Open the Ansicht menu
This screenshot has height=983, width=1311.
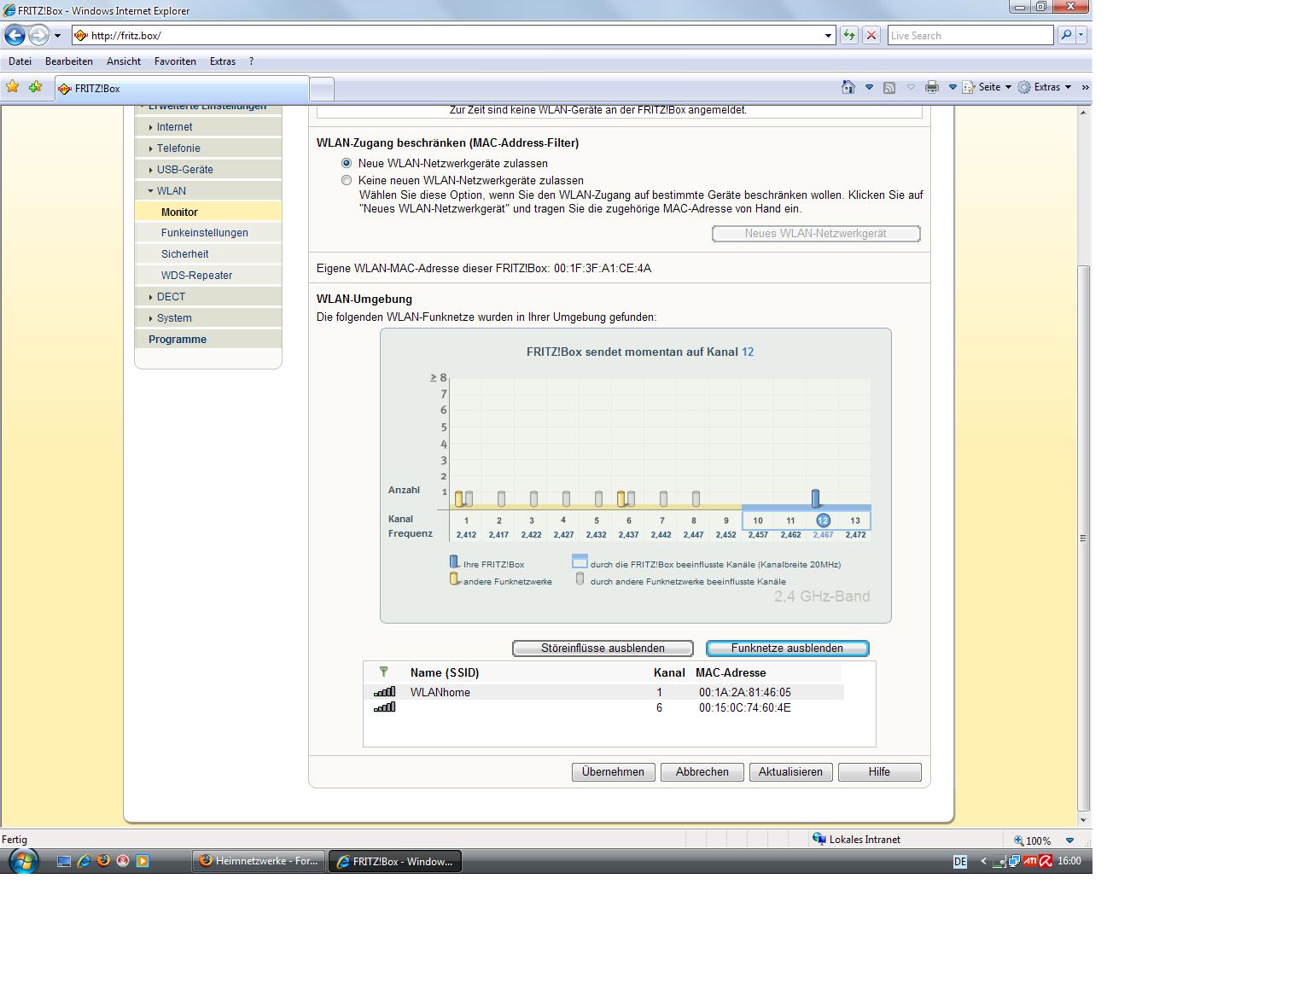(124, 61)
